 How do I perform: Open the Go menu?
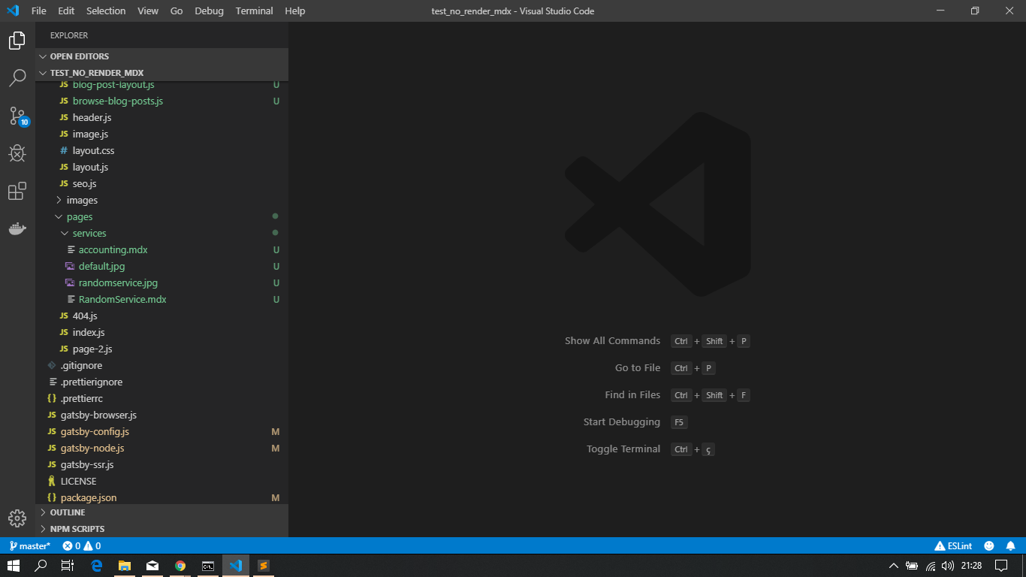coord(177,11)
